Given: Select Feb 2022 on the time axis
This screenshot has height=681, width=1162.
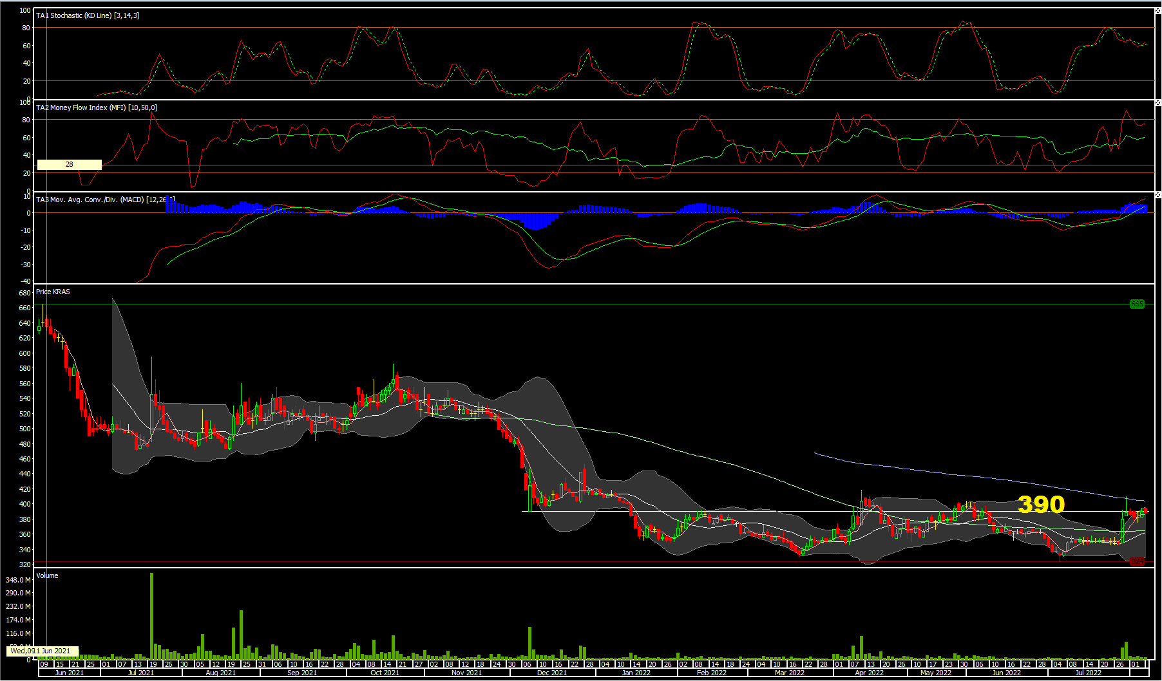Looking at the screenshot, I should [712, 673].
